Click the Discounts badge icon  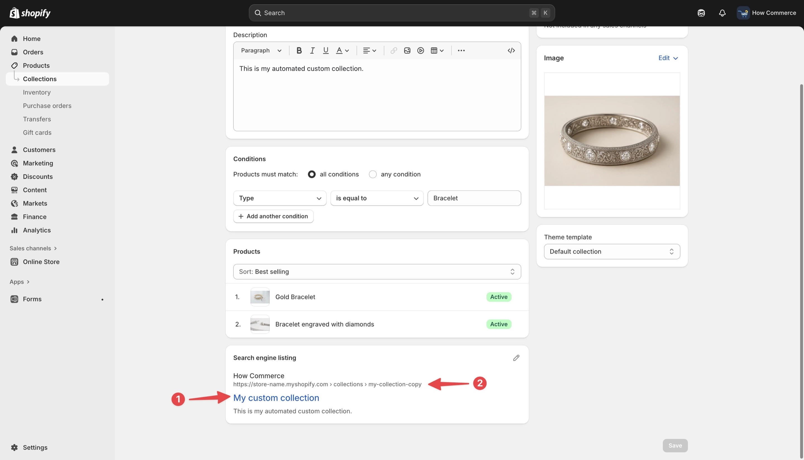coord(14,177)
